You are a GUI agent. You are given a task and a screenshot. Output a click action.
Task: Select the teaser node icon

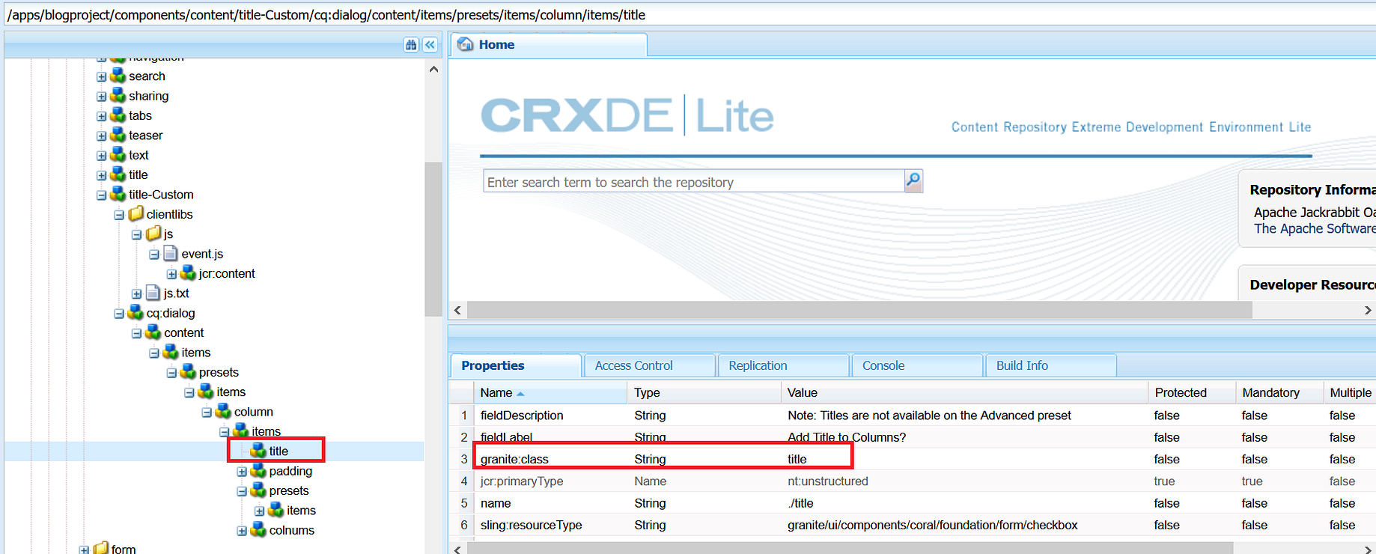[118, 135]
